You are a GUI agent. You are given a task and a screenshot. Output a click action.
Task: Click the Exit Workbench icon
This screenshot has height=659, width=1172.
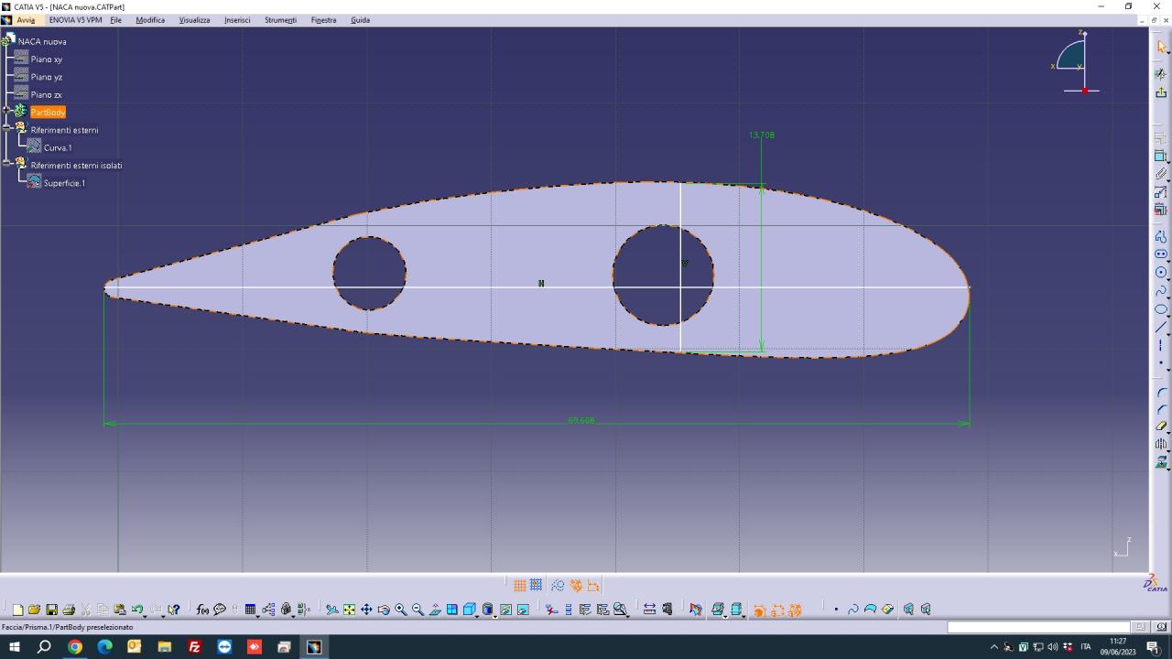1161,92
